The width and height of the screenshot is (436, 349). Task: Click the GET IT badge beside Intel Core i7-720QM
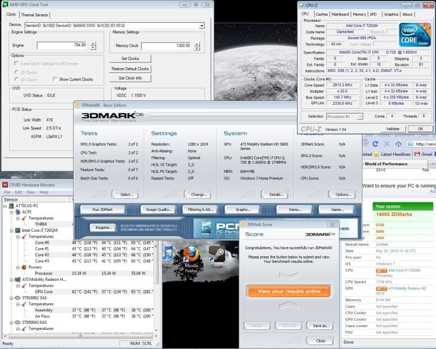[x=381, y=270]
